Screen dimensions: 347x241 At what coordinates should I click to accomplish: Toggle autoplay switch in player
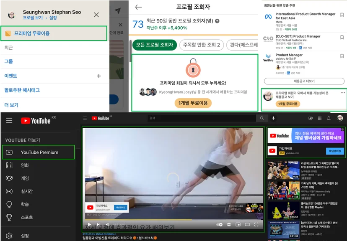point(219,224)
